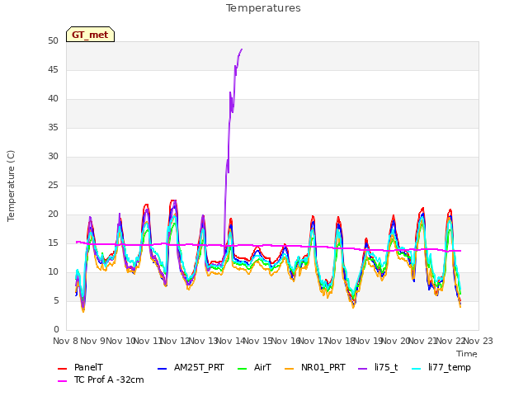
Task: Select the li77_temp legend label
Action: coord(450,367)
